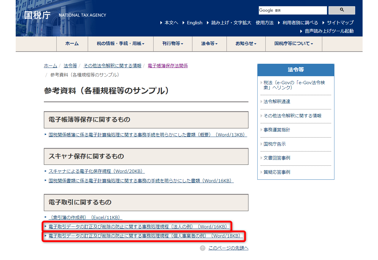
Task: Expand the 法令等 navigation dropdown
Action: click(x=209, y=44)
